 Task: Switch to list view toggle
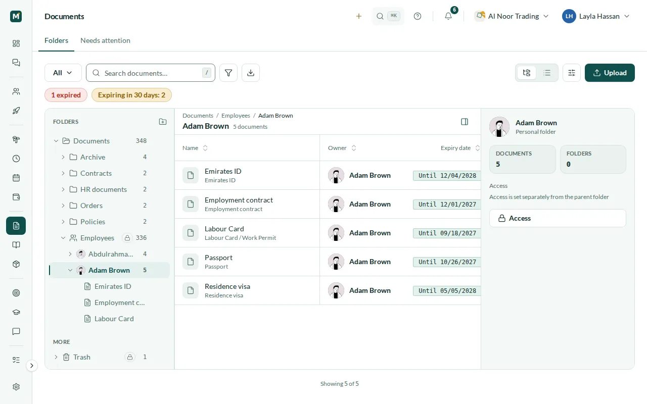pyautogui.click(x=547, y=73)
